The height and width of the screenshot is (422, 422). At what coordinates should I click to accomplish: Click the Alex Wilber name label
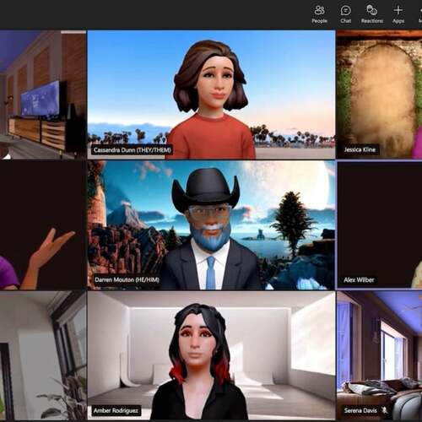pos(359,279)
